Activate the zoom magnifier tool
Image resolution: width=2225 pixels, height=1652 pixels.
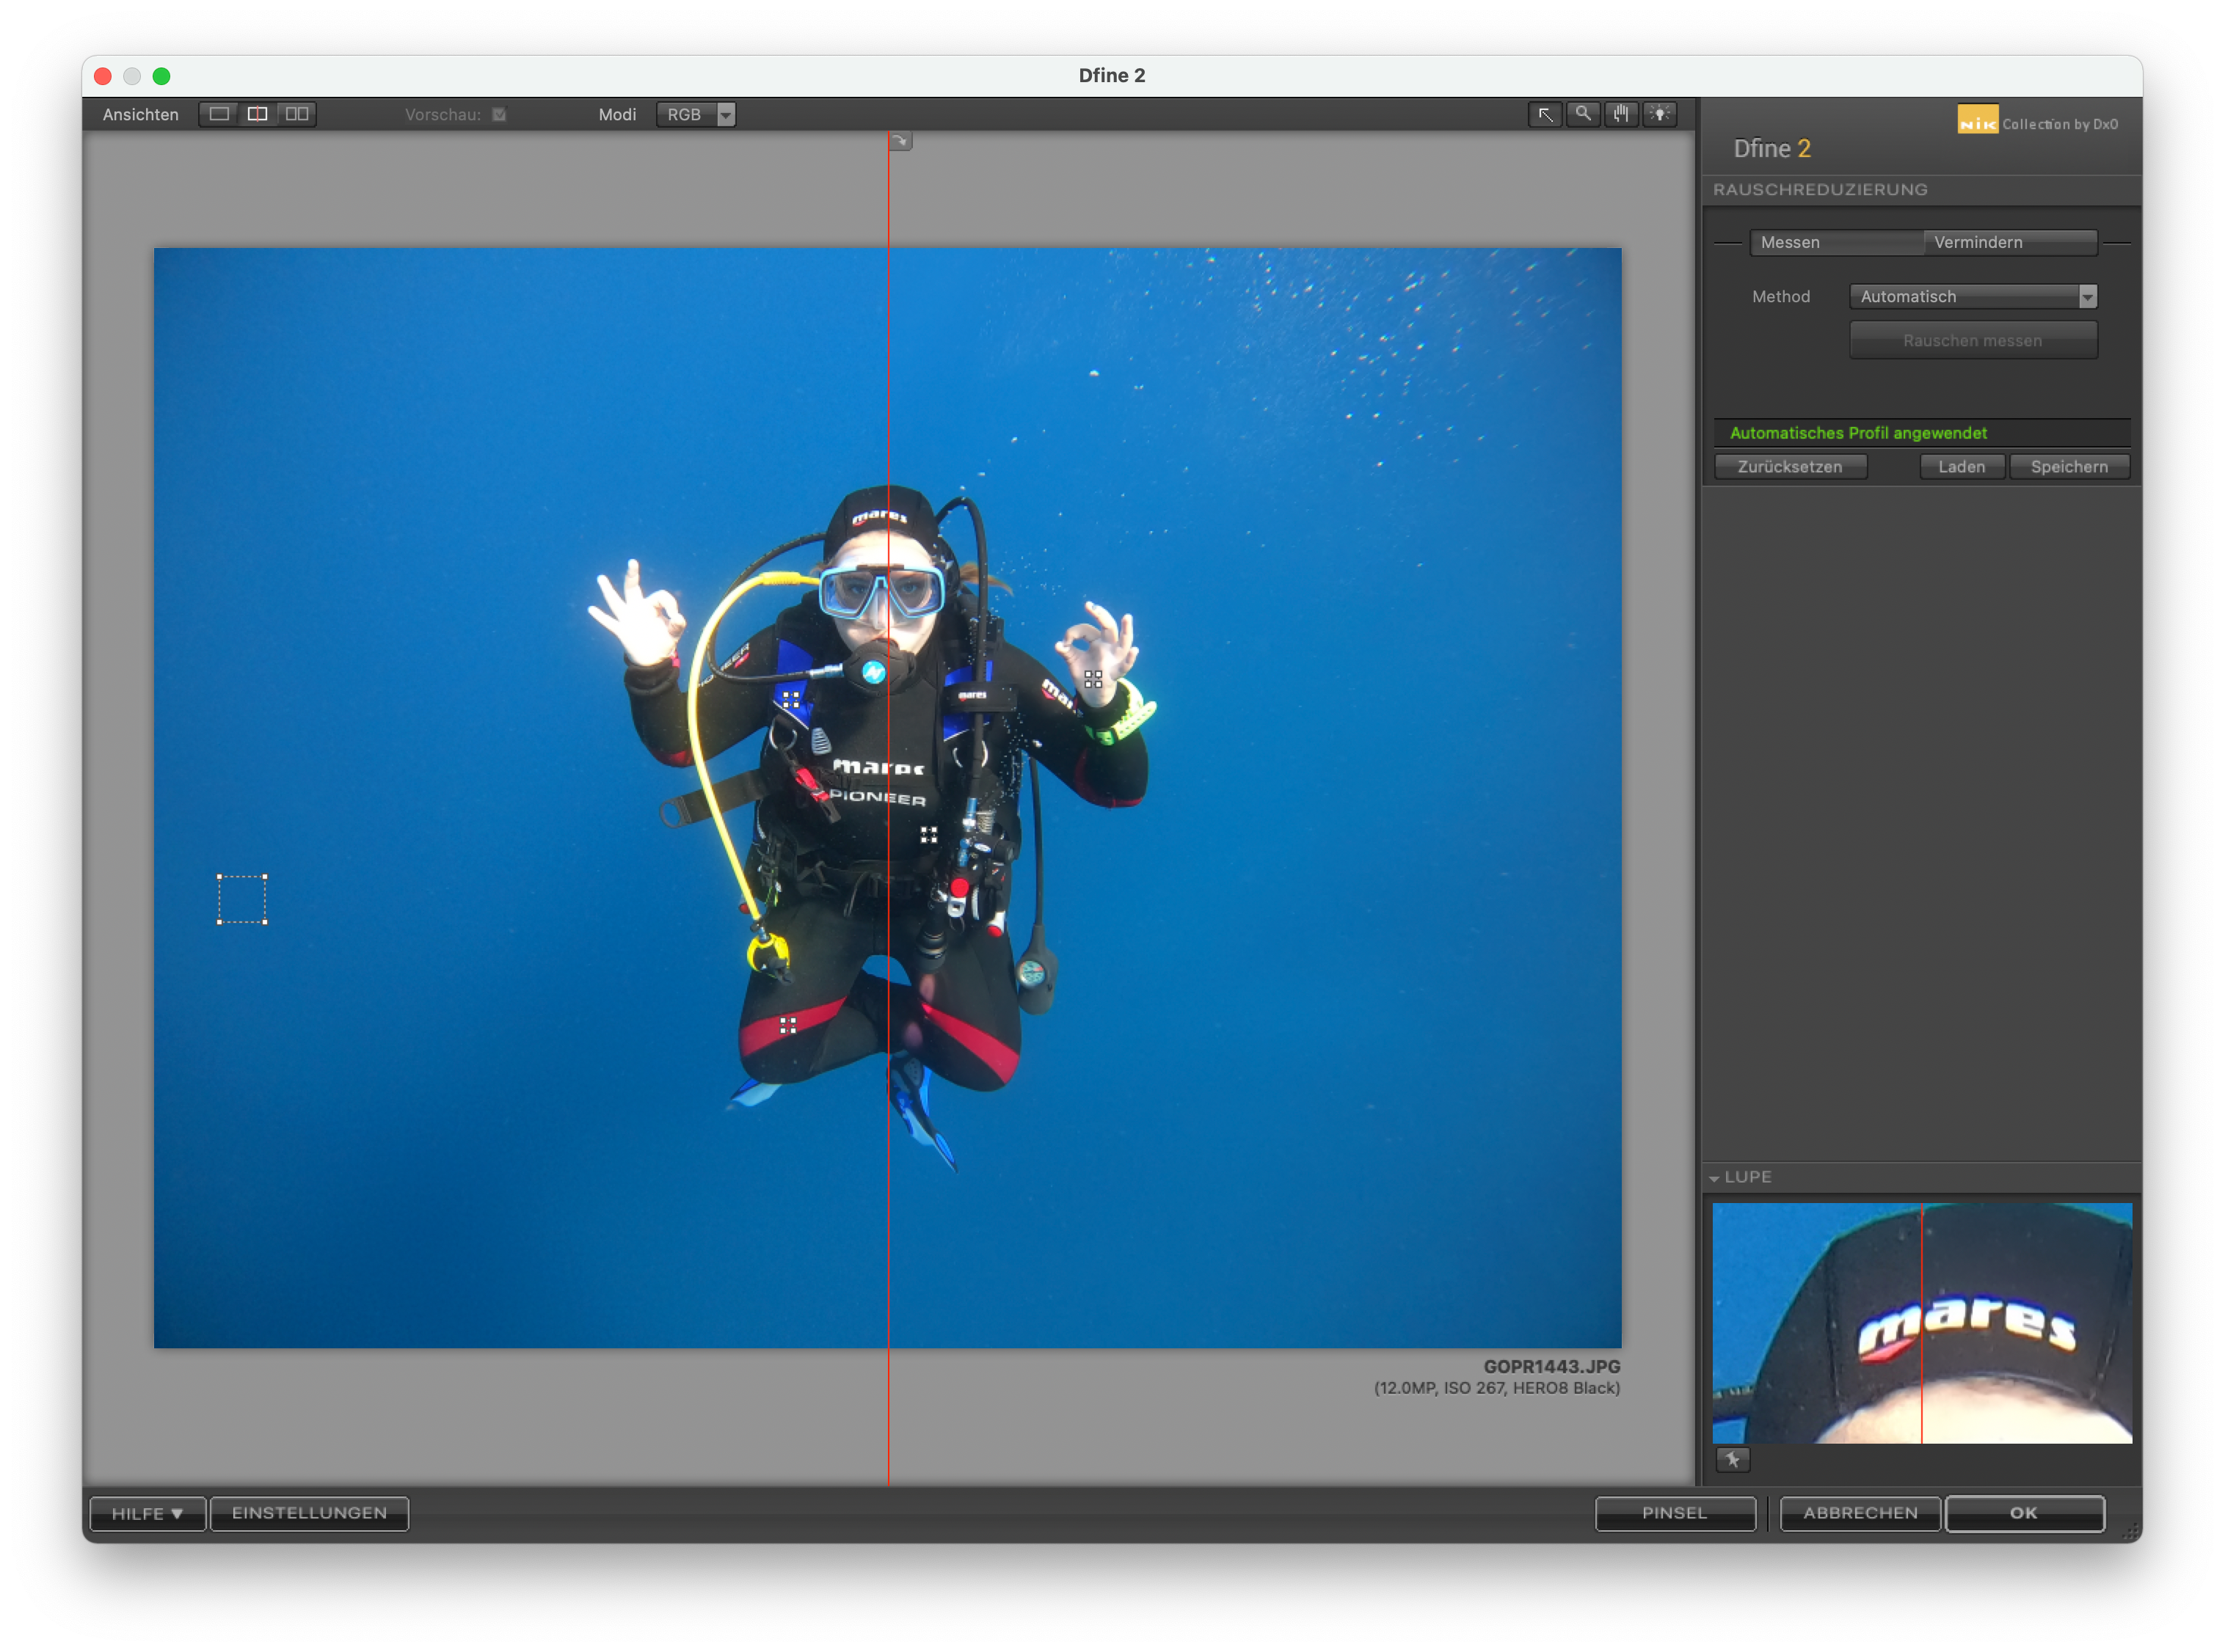click(1583, 114)
